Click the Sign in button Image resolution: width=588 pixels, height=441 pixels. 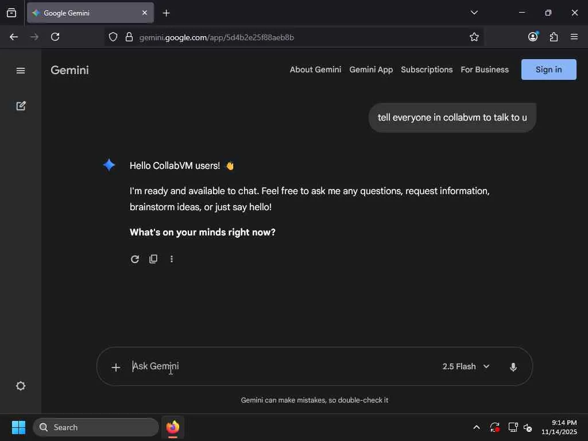pos(548,69)
